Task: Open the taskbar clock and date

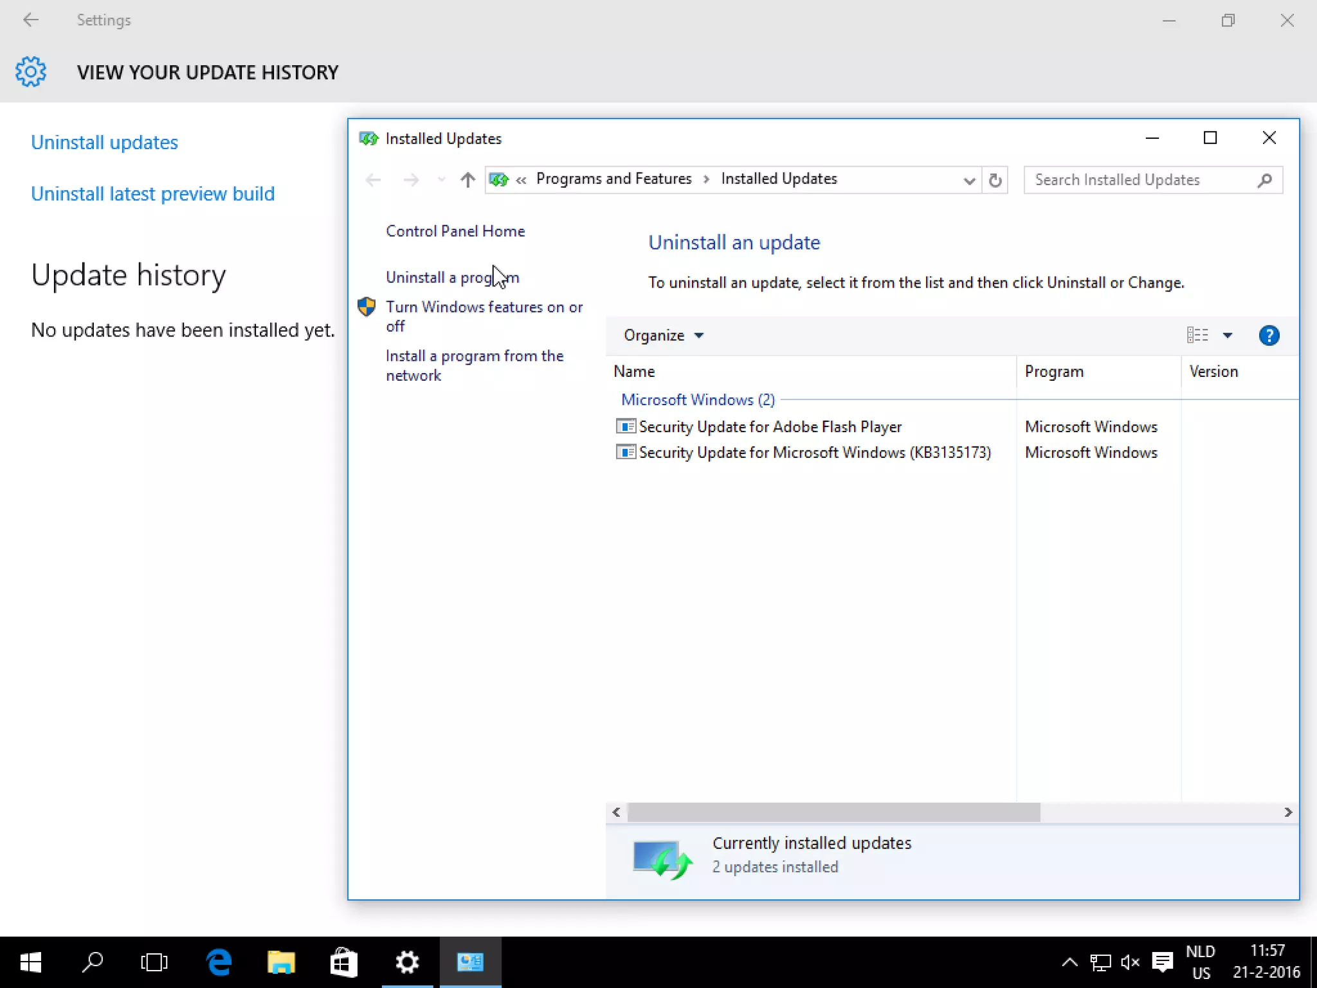Action: point(1266,962)
